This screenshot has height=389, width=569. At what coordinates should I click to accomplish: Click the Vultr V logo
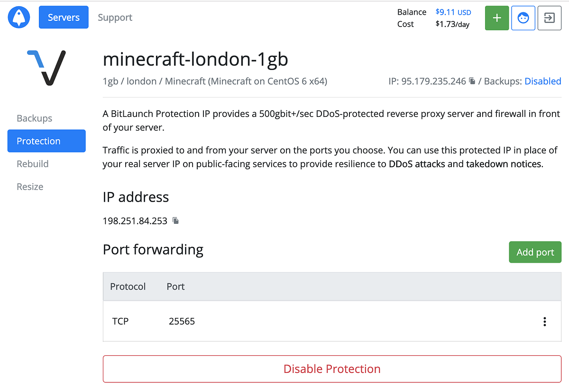(46, 68)
